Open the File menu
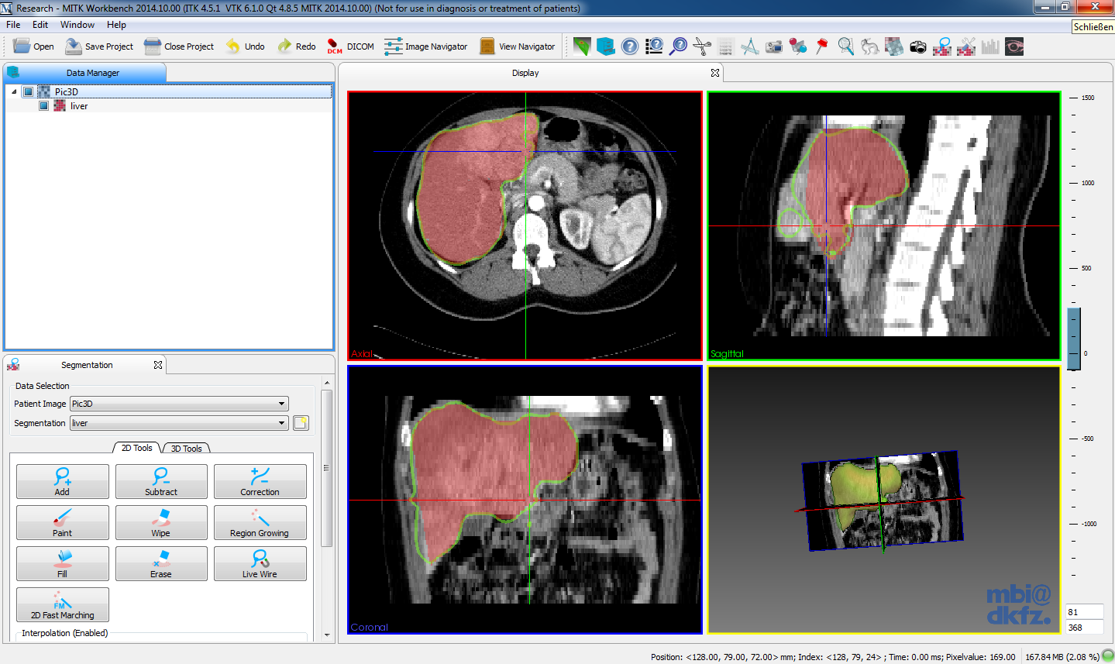1115x664 pixels. (13, 25)
